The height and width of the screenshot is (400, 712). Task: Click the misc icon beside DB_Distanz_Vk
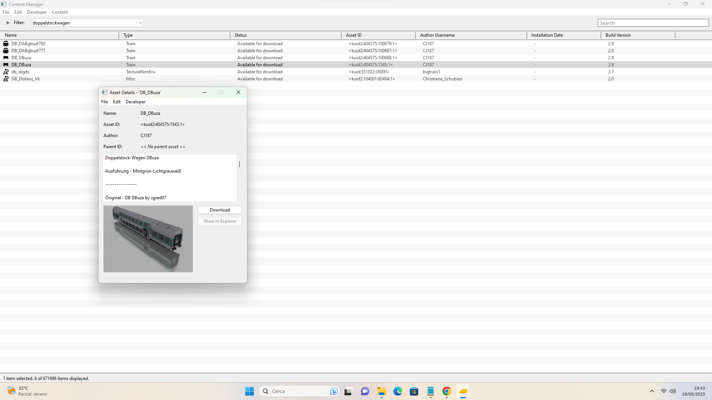click(x=6, y=79)
